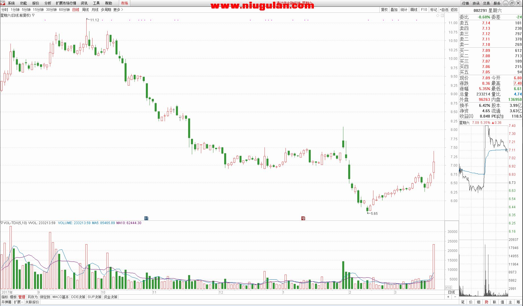This screenshot has height=306, width=523.
Task: Open the 服务 service button
Action: pyautogui.click(x=497, y=3)
